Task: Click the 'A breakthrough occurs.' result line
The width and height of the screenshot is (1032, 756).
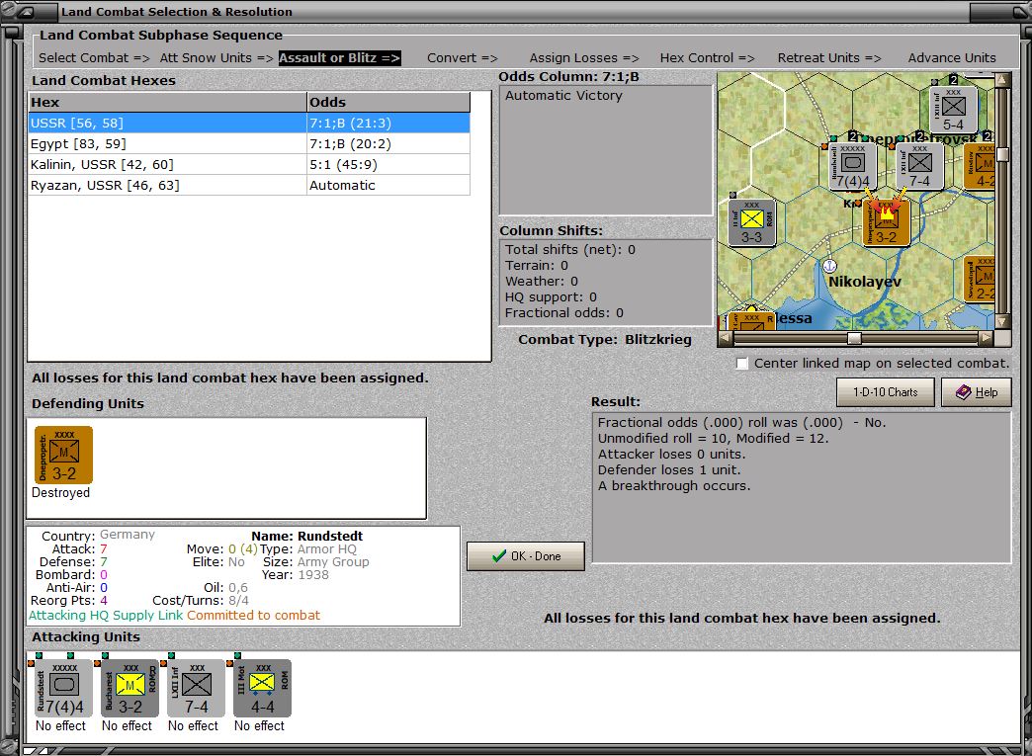Action: point(674,485)
